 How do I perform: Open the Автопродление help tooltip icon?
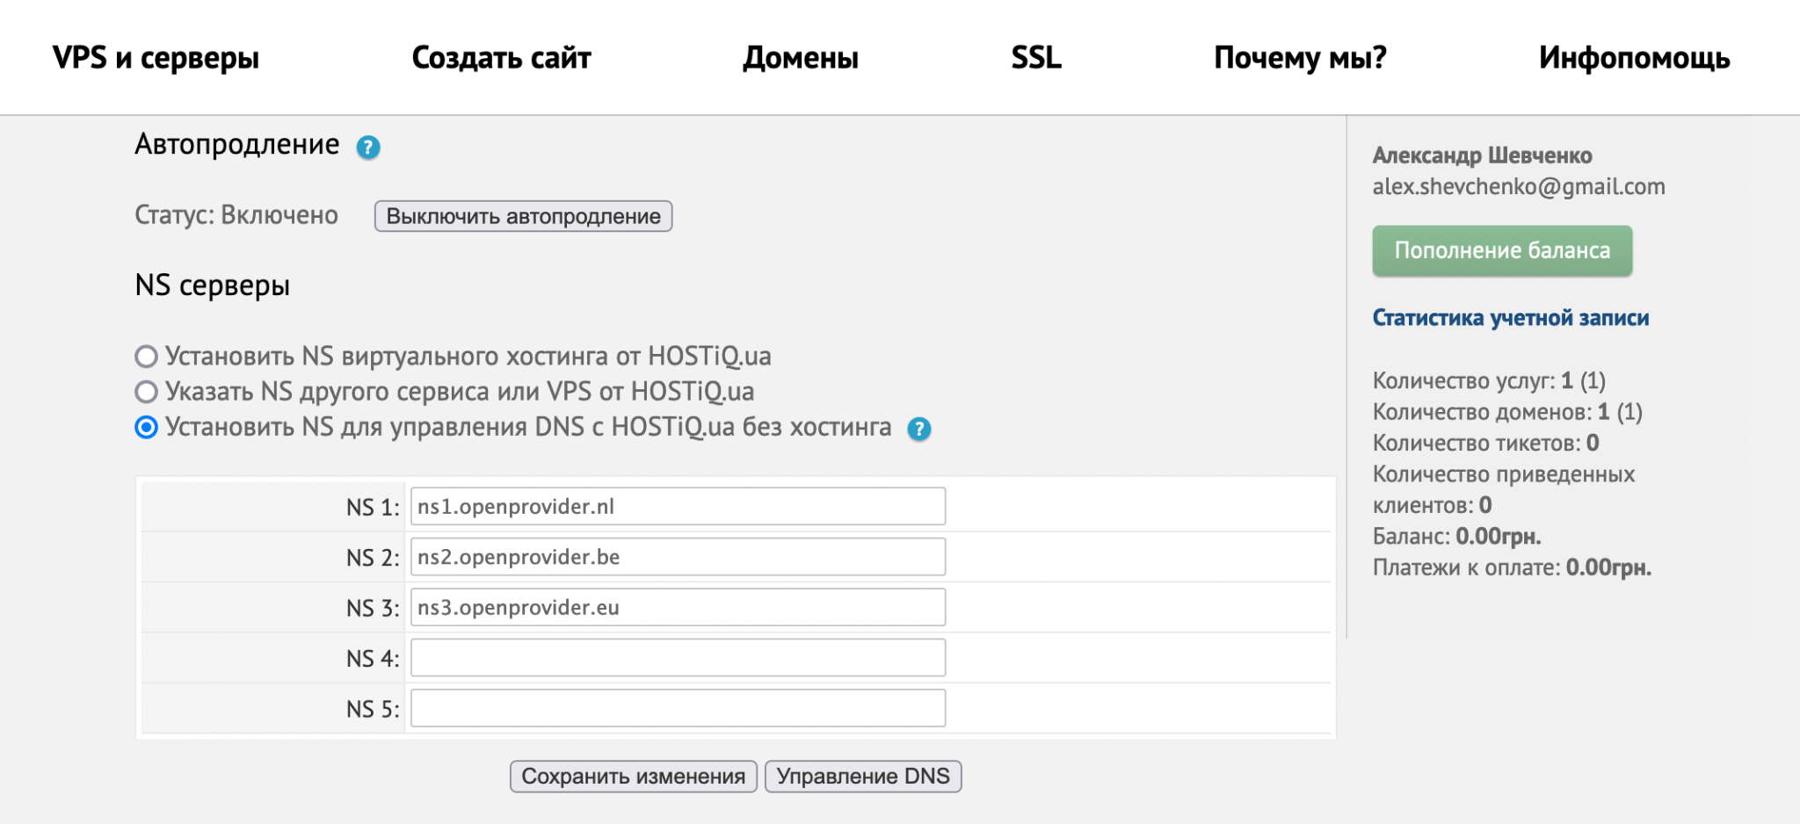click(368, 148)
